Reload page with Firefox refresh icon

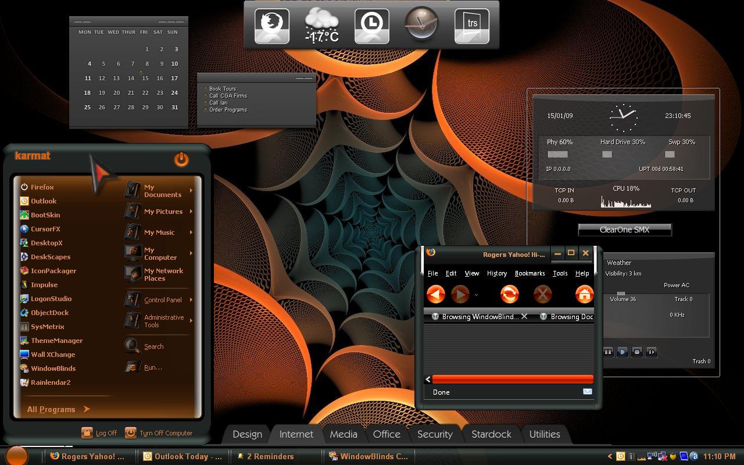(509, 294)
